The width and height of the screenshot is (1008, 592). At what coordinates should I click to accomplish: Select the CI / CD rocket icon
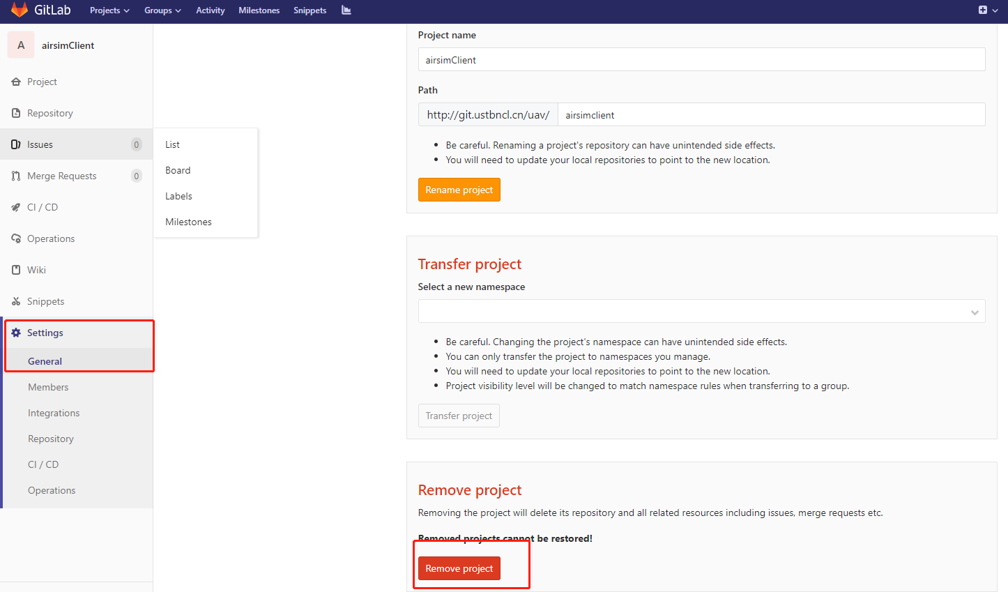[15, 206]
